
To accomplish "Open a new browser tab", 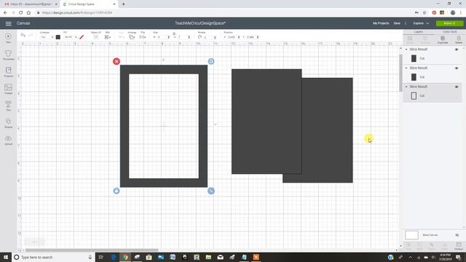I will coord(123,4).
